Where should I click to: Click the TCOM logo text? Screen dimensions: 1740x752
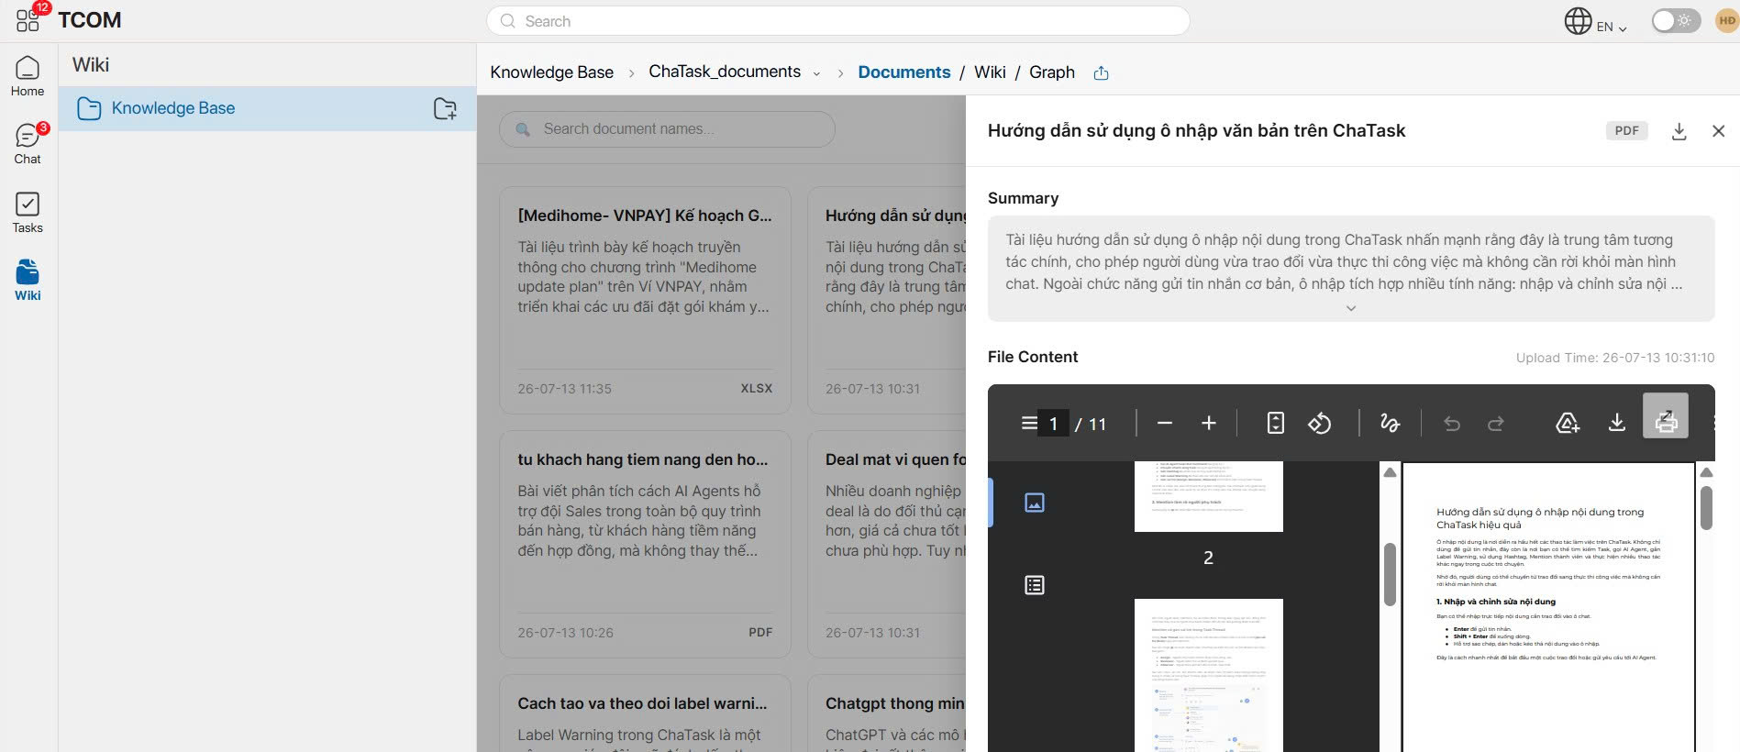pyautogui.click(x=89, y=20)
